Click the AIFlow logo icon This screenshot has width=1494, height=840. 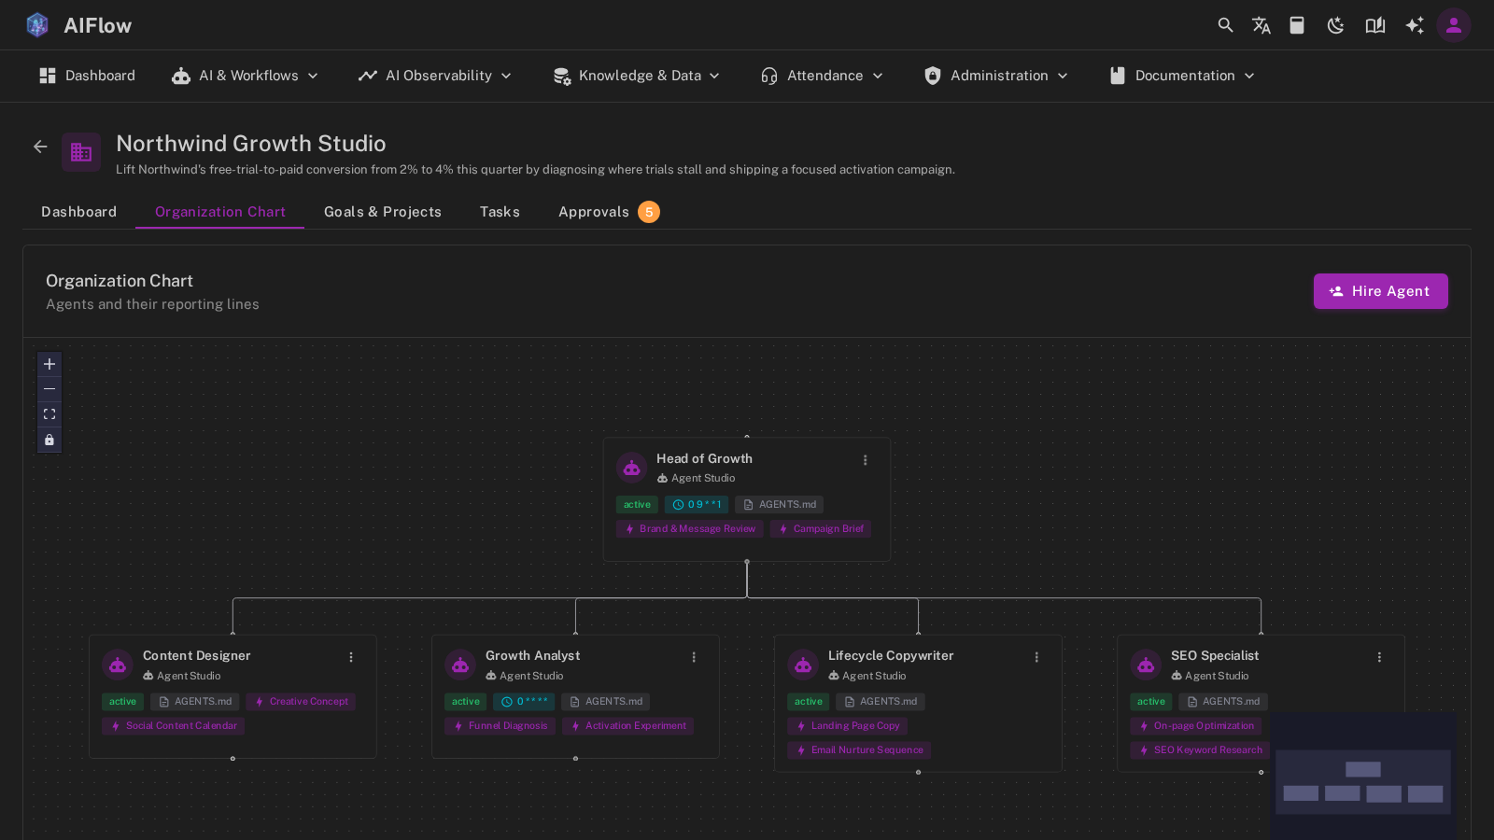click(37, 25)
